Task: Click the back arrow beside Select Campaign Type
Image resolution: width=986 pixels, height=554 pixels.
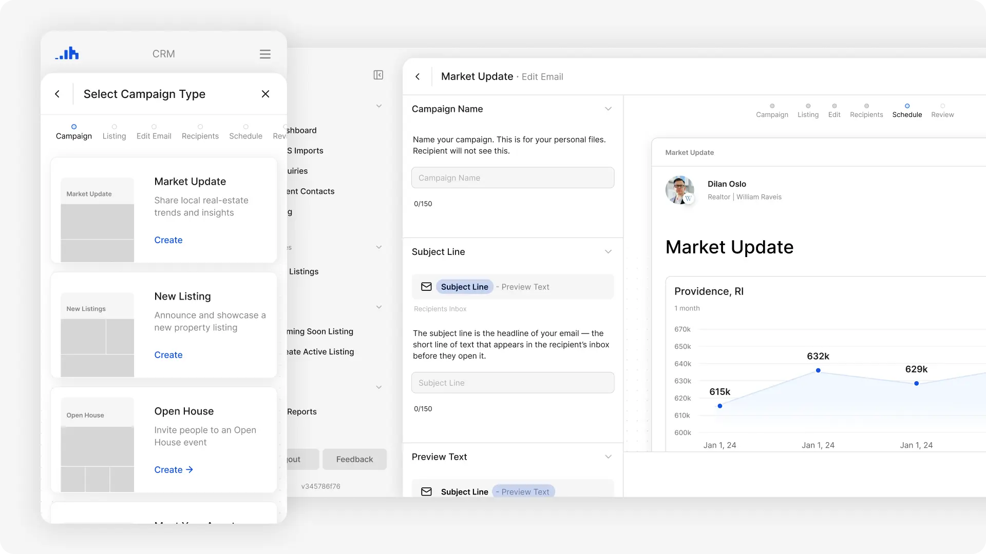Action: pos(57,94)
